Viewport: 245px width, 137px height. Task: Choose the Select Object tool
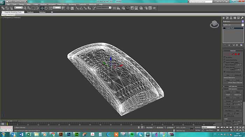(25, 8)
